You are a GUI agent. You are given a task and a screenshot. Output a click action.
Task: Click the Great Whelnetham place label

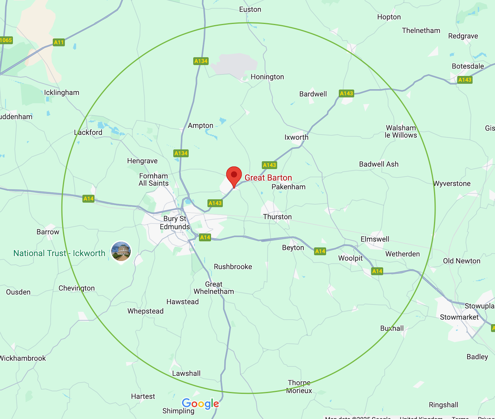(x=214, y=288)
